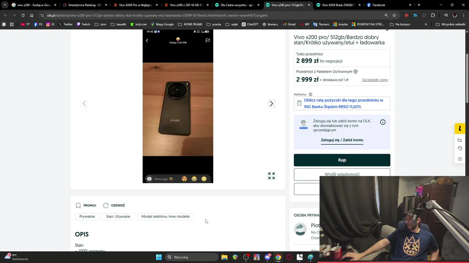This screenshot has height=263, width=469.
Task: Open the new tab plus button
Action: pyautogui.click(x=419, y=5)
